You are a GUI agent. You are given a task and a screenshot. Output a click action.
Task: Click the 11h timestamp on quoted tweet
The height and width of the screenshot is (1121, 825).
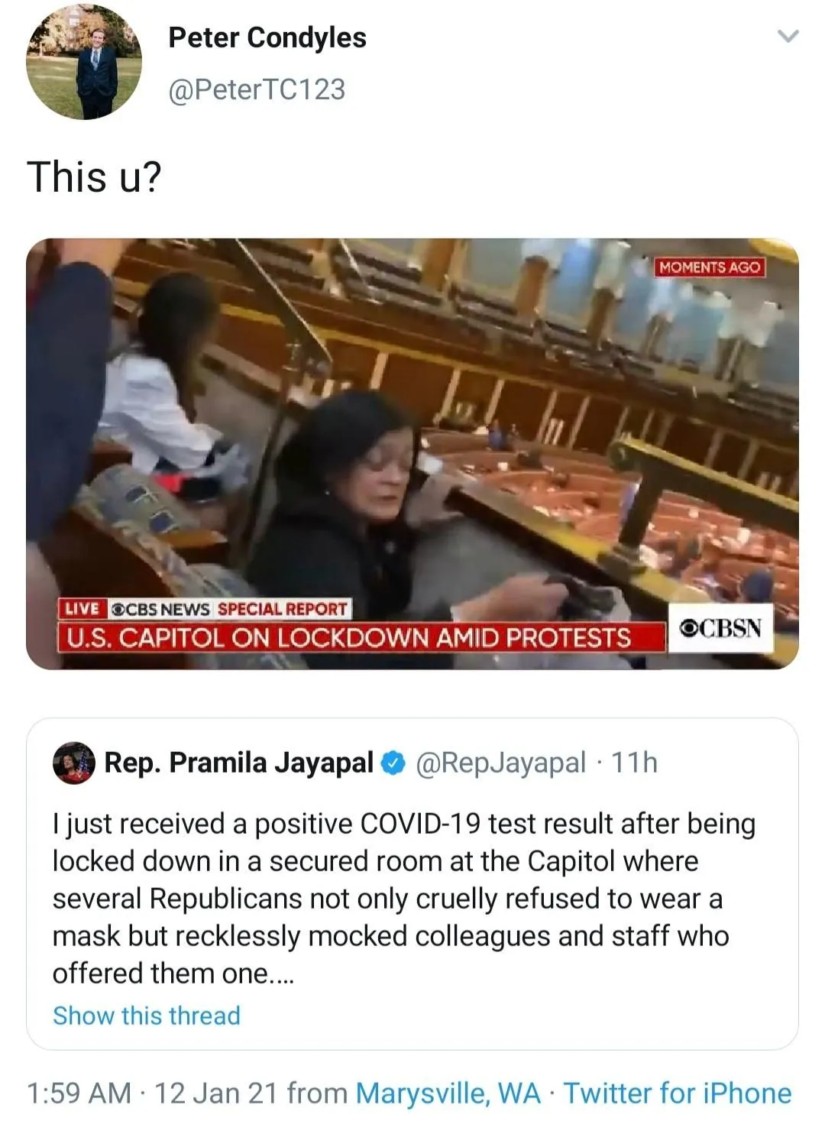[635, 763]
